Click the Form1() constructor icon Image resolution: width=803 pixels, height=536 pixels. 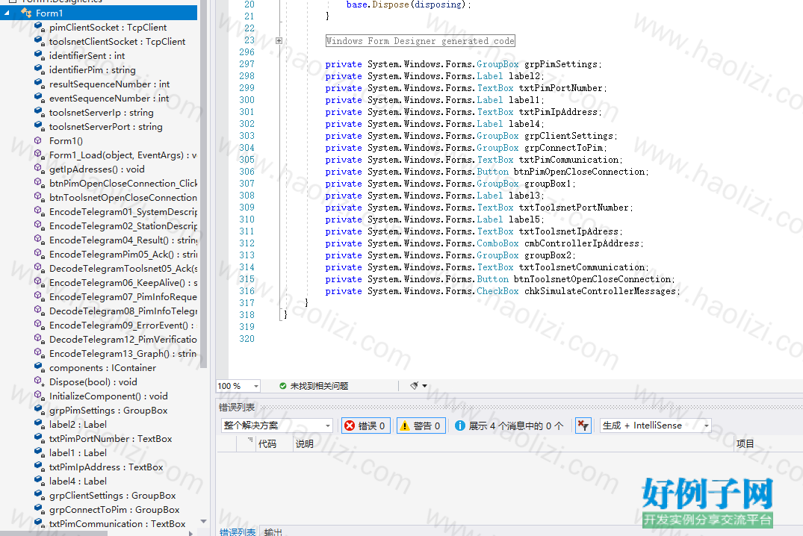pyautogui.click(x=38, y=140)
